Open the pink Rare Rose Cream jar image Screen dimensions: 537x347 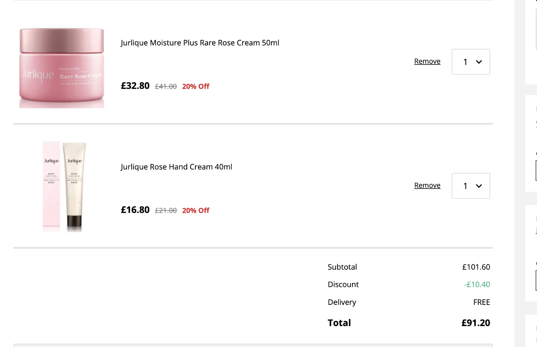click(62, 68)
